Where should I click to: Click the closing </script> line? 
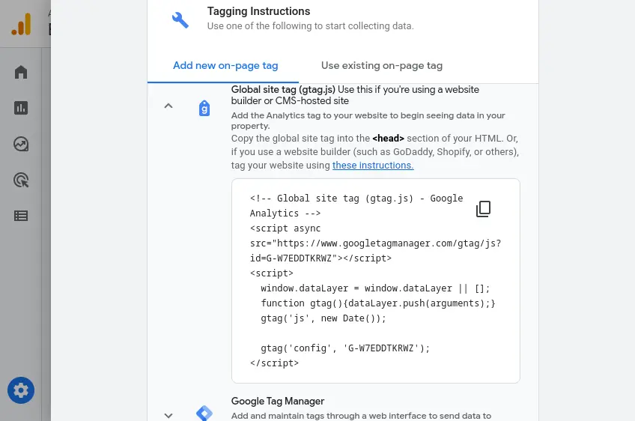[275, 363]
